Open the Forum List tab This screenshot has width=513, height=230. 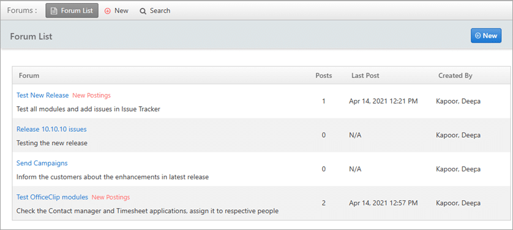pos(72,10)
